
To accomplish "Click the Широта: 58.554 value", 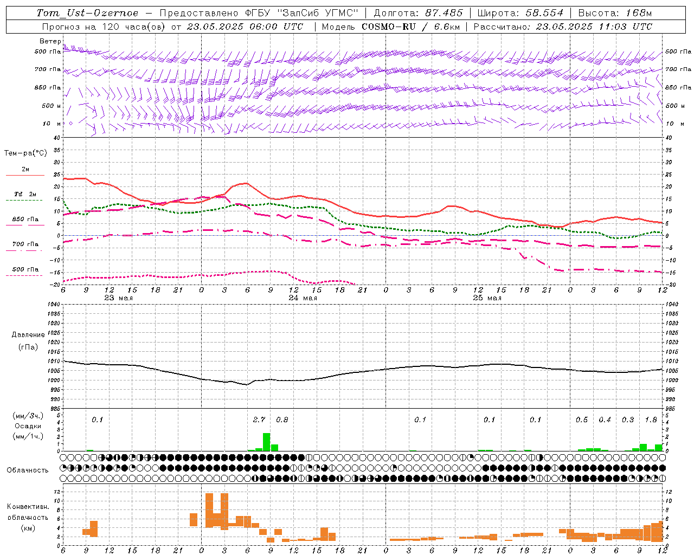I will click(x=520, y=13).
